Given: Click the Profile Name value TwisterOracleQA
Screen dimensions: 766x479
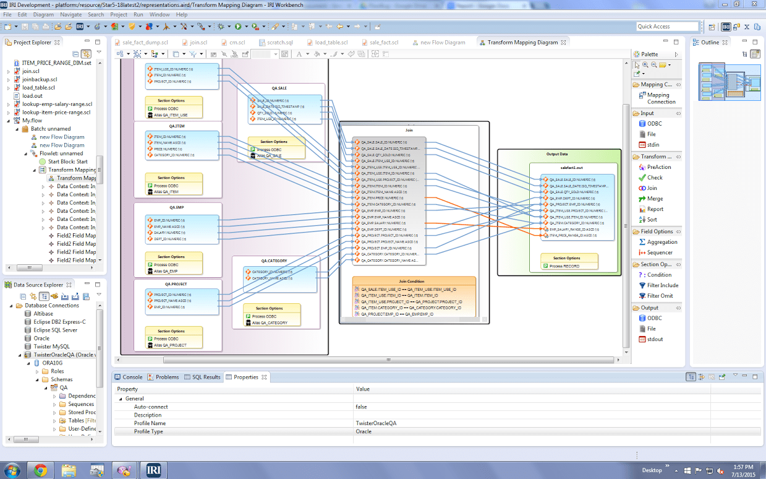Looking at the screenshot, I should tap(376, 423).
